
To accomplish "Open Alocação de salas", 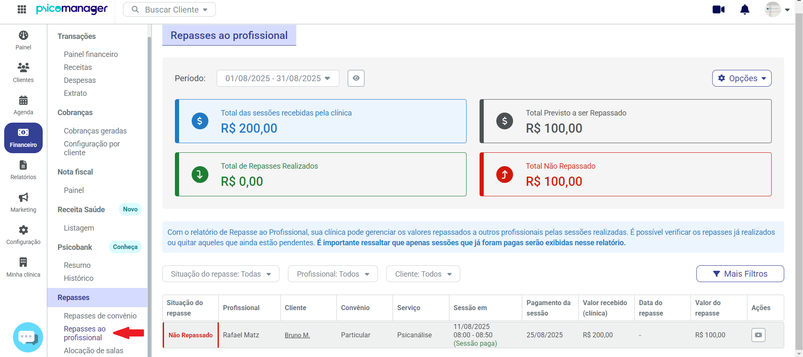I will [x=94, y=351].
